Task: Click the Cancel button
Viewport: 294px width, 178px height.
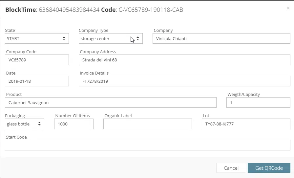Action: pyautogui.click(x=231, y=168)
